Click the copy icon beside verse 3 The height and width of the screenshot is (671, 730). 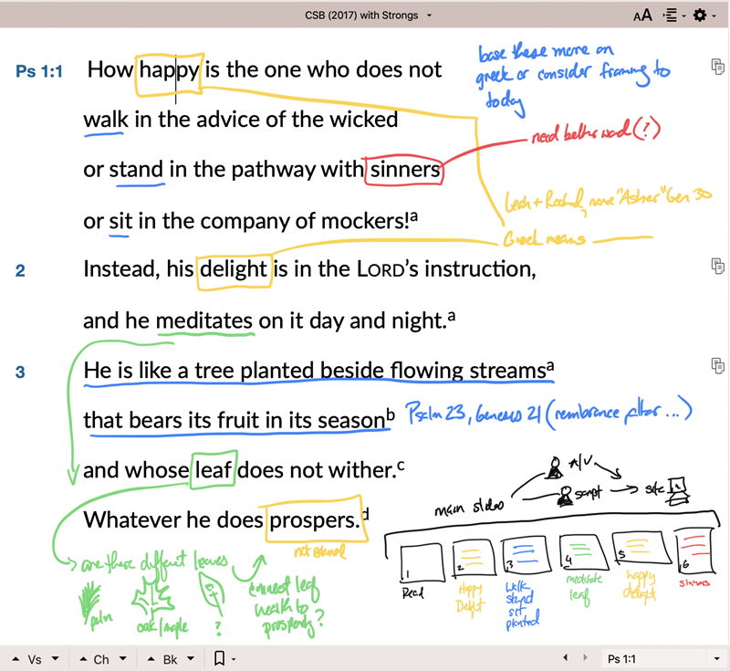tap(718, 365)
